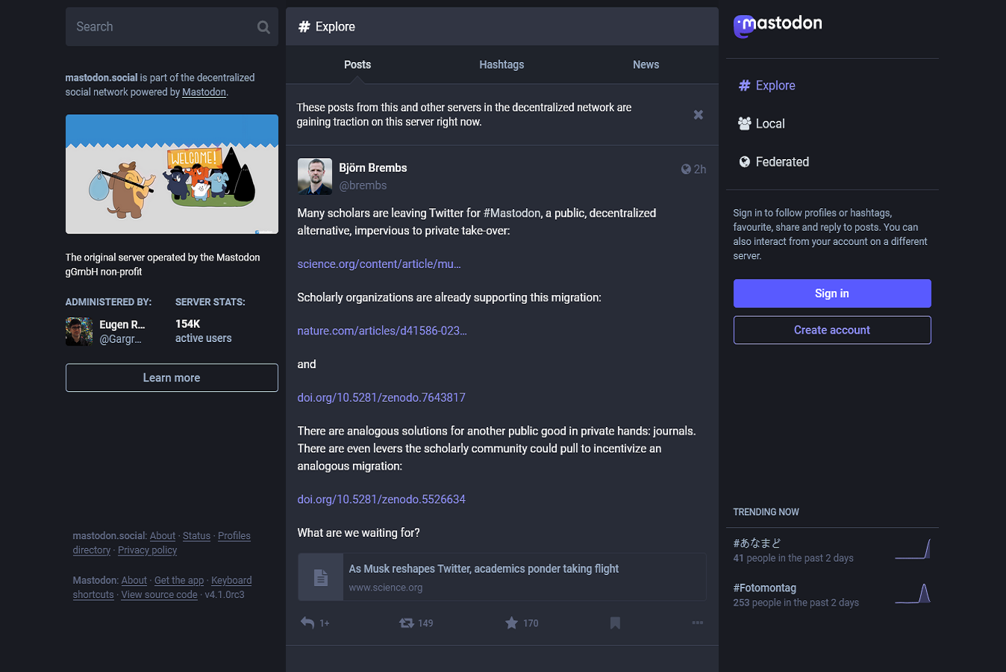Open the Get the app link
The height and width of the screenshot is (672, 1006).
pos(179,580)
